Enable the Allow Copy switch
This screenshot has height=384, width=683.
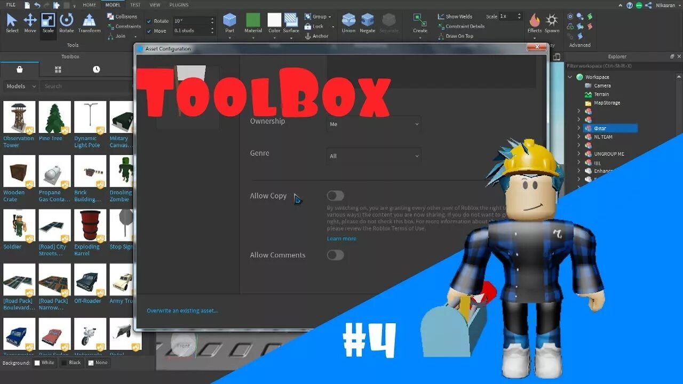[x=336, y=196]
